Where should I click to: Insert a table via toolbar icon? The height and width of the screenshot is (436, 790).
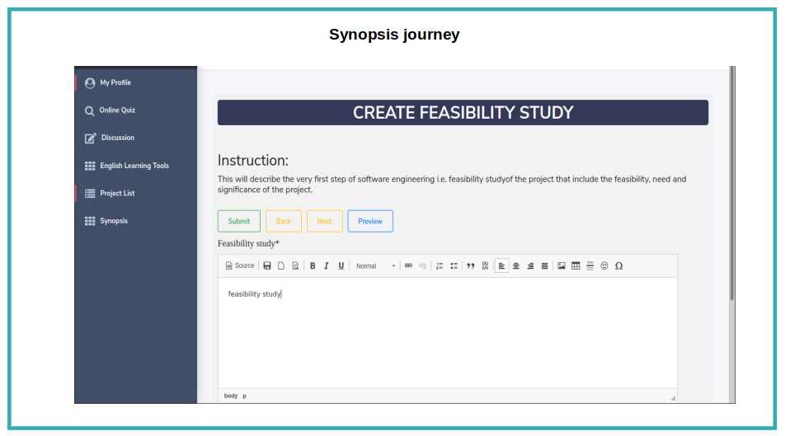point(576,266)
